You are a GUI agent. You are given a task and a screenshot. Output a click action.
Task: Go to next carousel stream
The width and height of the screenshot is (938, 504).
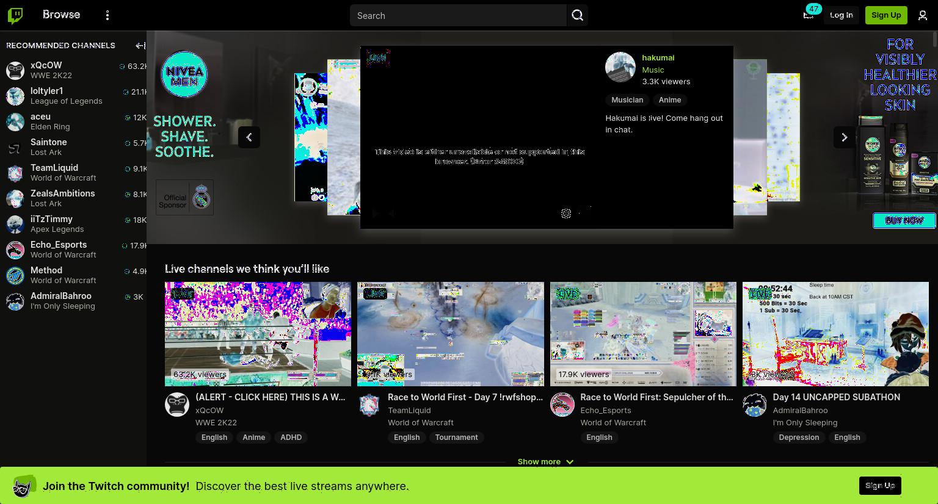845,137
